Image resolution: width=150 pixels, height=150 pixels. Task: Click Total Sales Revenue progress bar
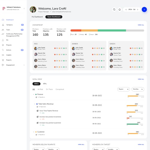coord(135,106)
